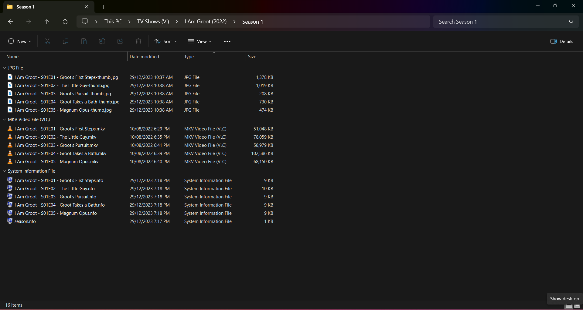The image size is (583, 310).
Task: Open a new tab with plus button
Action: 103,7
